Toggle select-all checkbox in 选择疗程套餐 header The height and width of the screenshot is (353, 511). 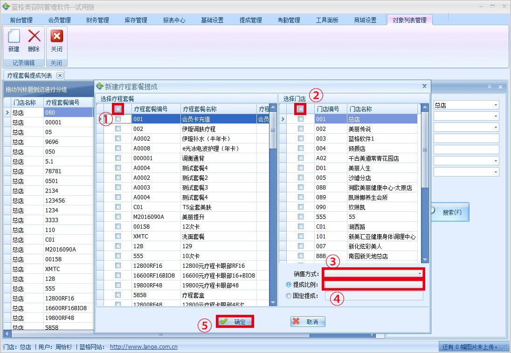(118, 109)
